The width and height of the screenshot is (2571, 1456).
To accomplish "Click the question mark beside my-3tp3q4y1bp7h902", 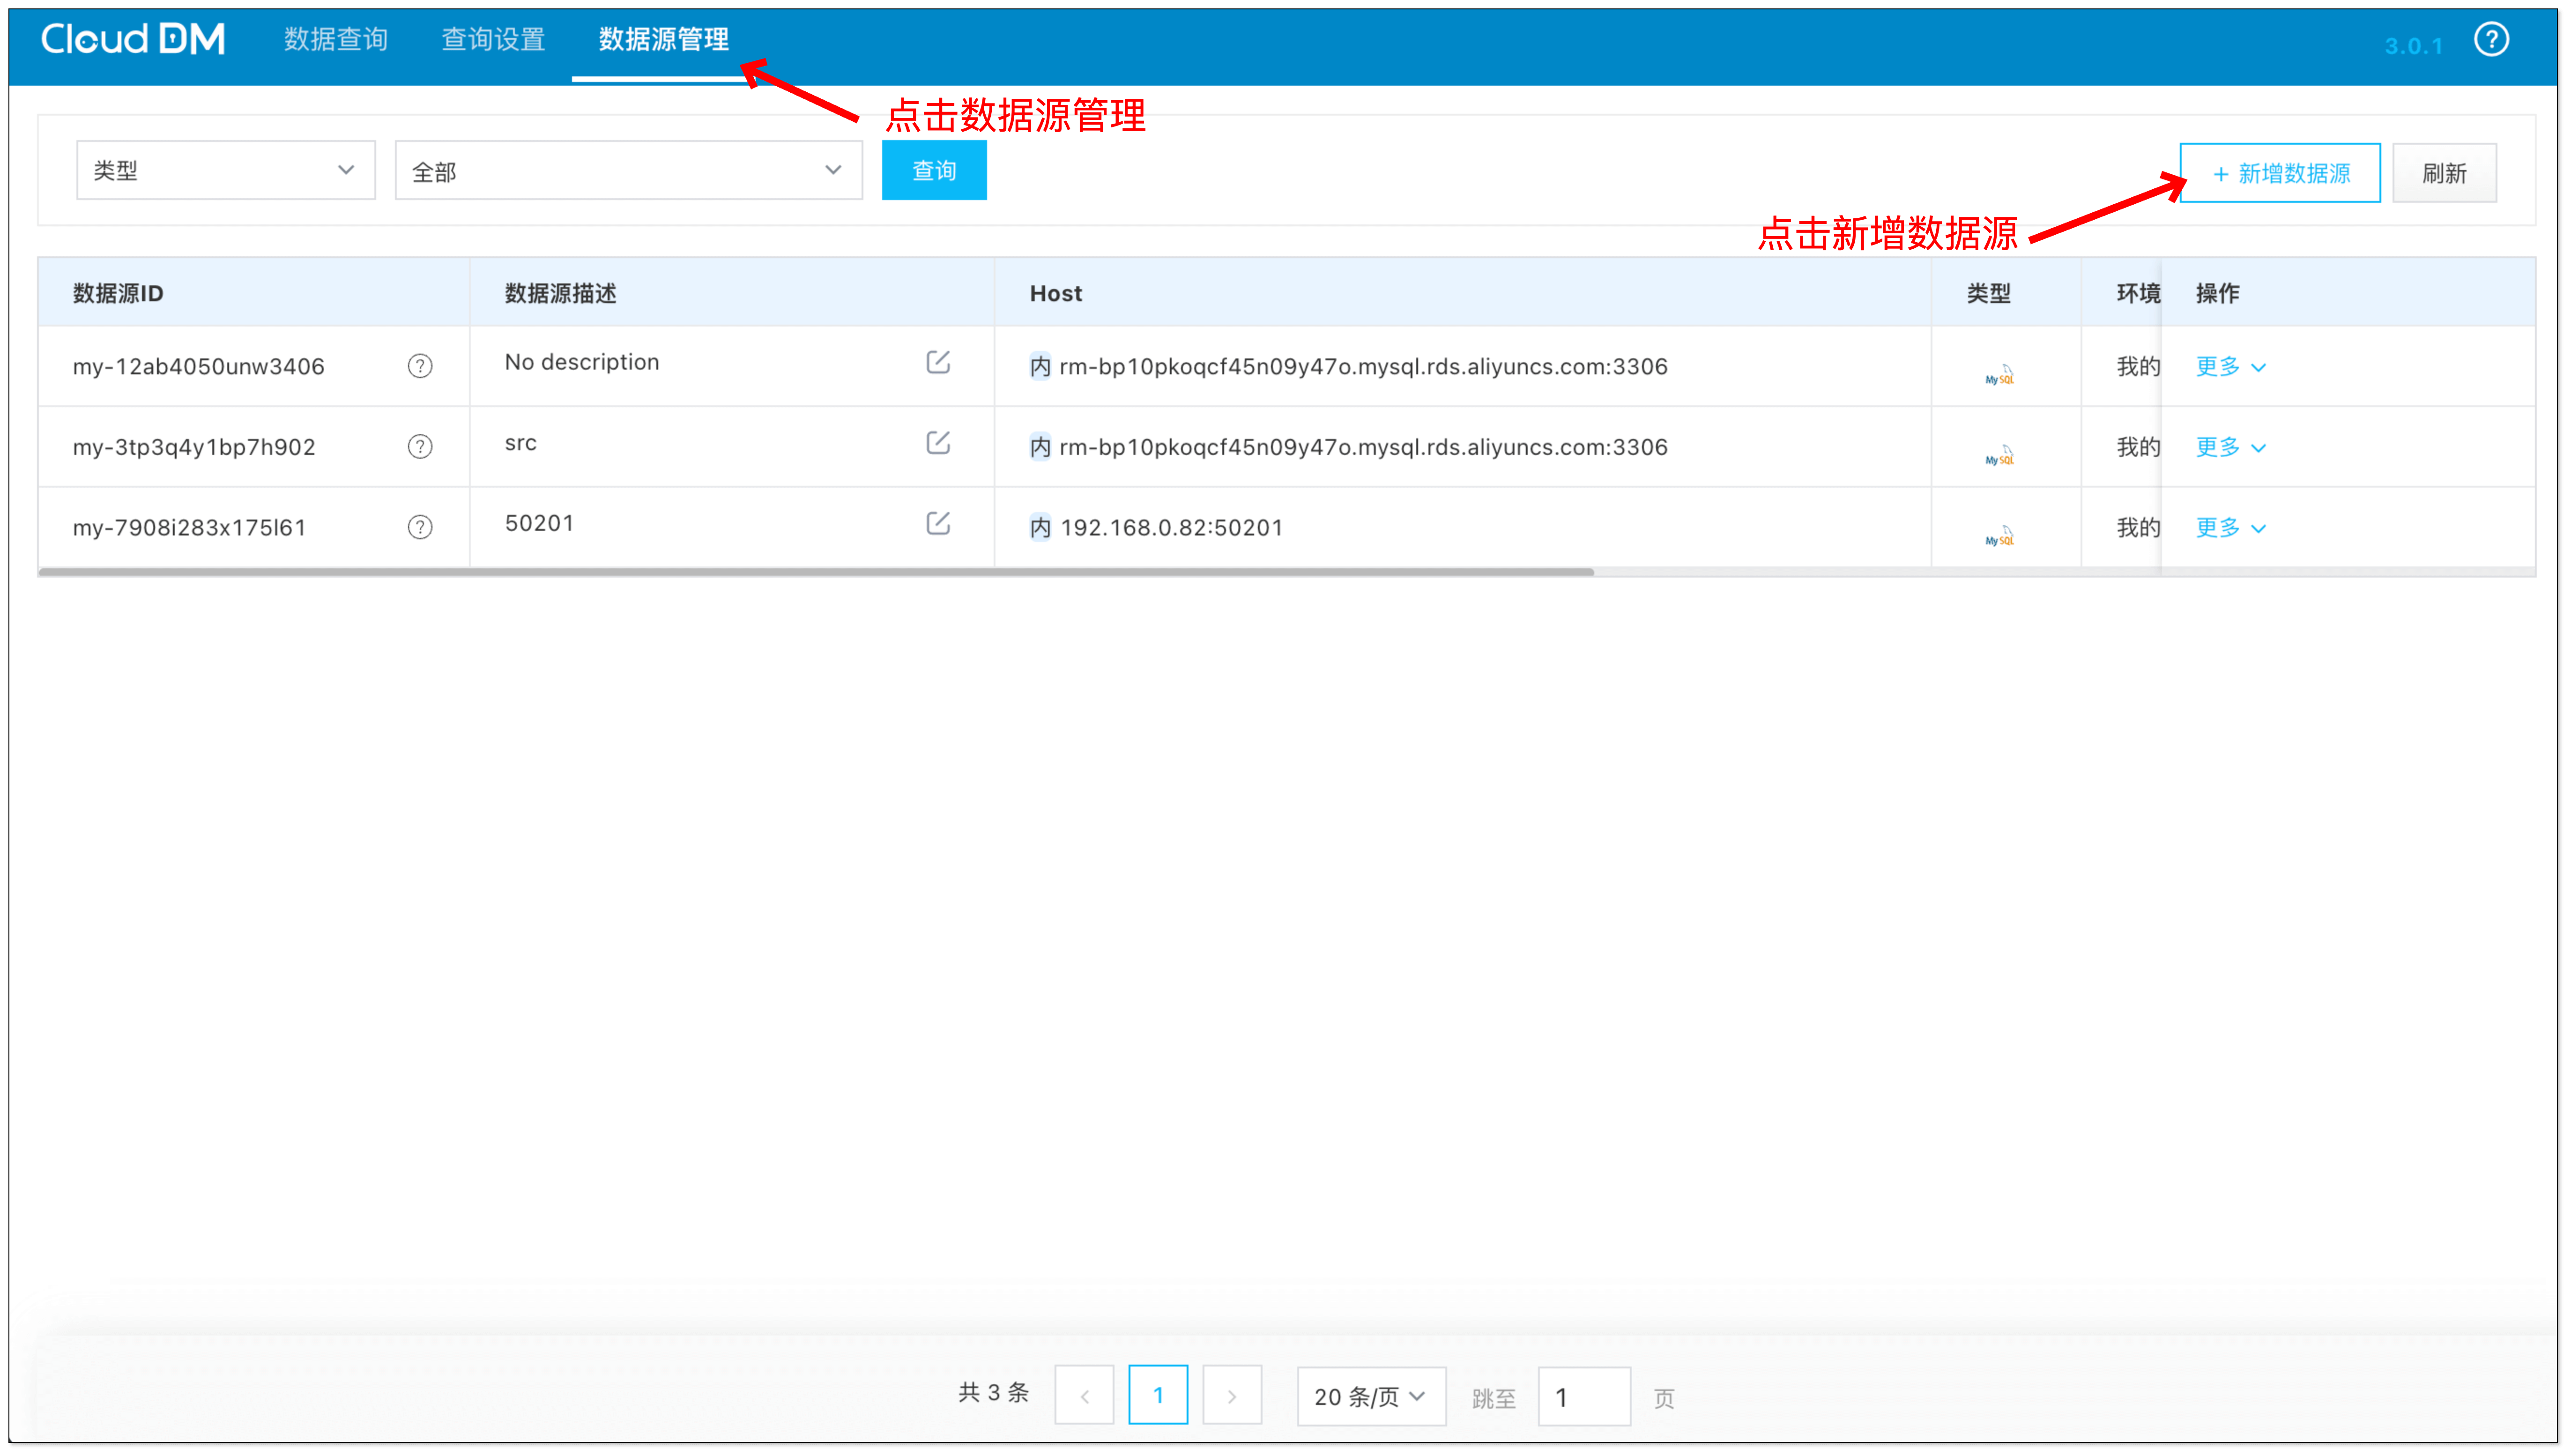I will 420,447.
